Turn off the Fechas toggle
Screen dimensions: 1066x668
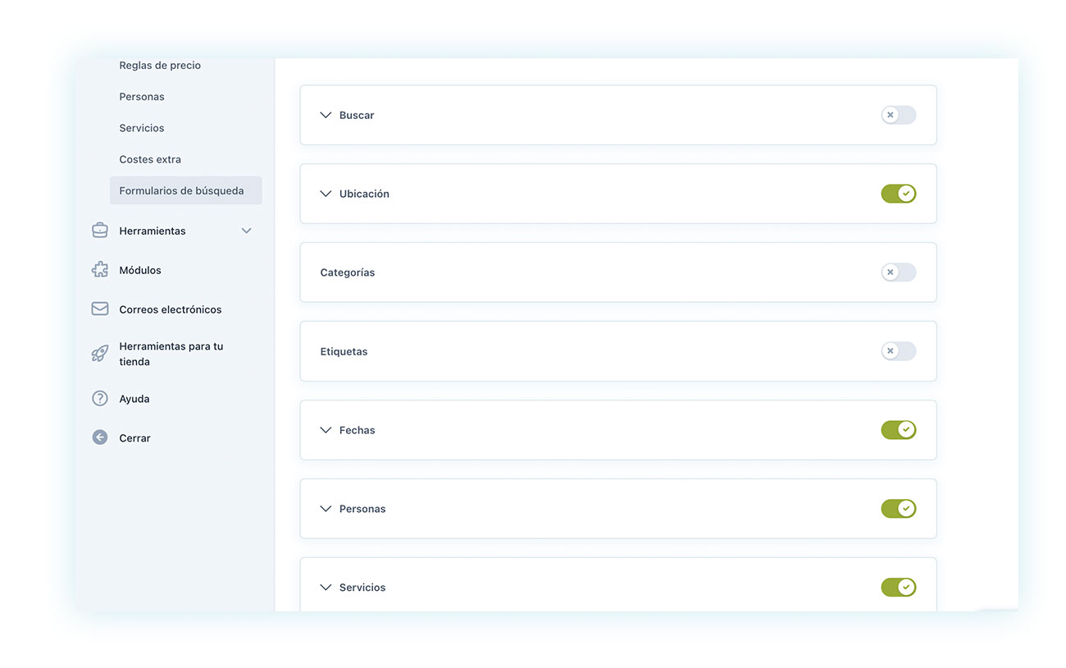click(898, 430)
